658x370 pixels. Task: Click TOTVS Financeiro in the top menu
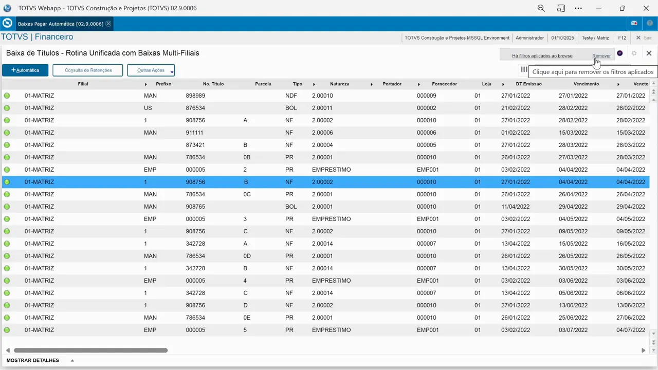pos(36,36)
